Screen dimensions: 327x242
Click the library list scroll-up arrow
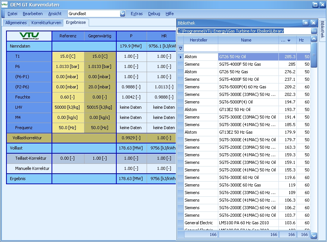314,39
